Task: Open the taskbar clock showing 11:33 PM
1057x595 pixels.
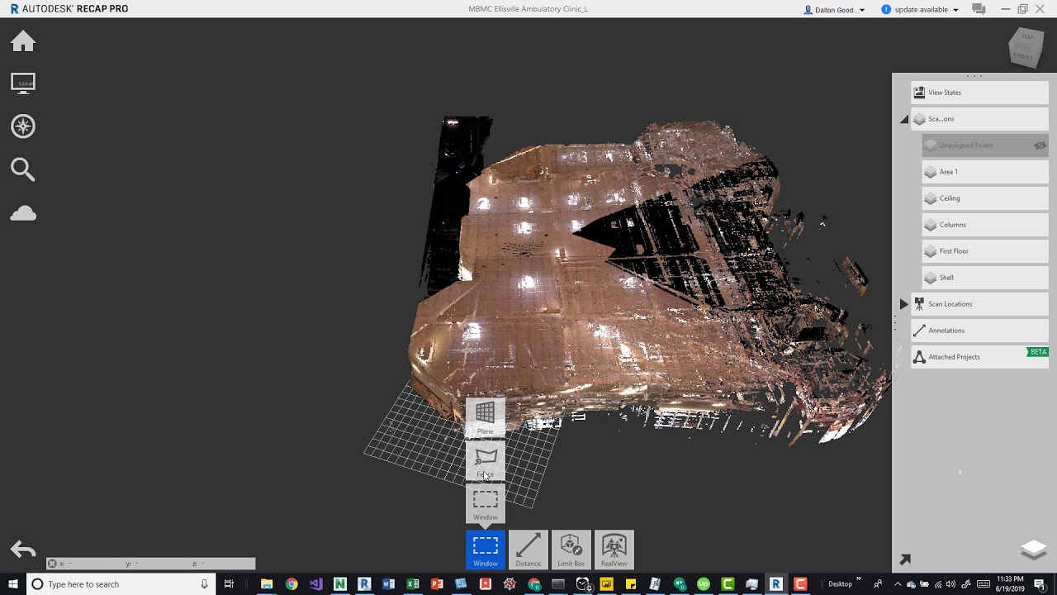Action: 1009,584
